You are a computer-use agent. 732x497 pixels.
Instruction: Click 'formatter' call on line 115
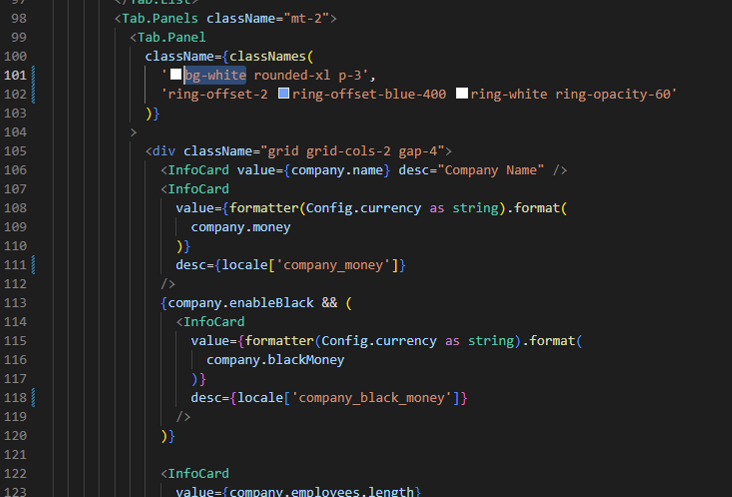pos(279,341)
